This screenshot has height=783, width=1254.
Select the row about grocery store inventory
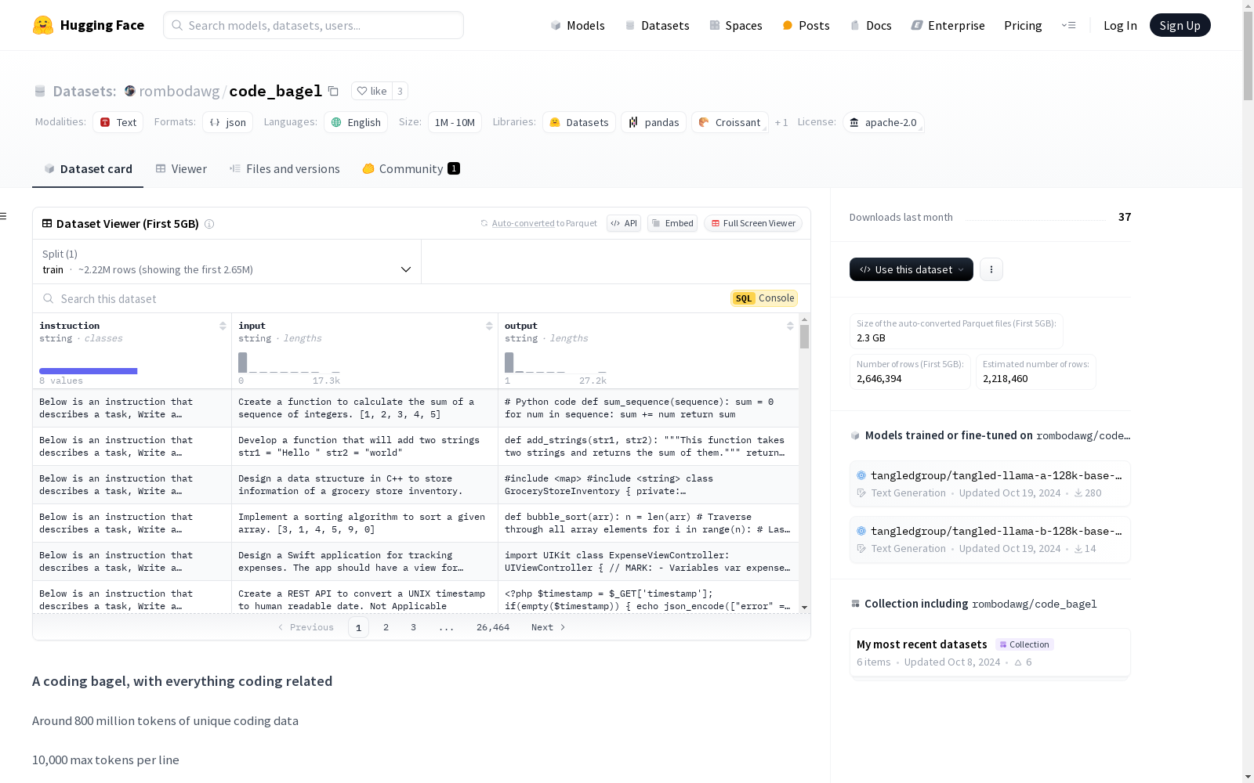tap(415, 485)
